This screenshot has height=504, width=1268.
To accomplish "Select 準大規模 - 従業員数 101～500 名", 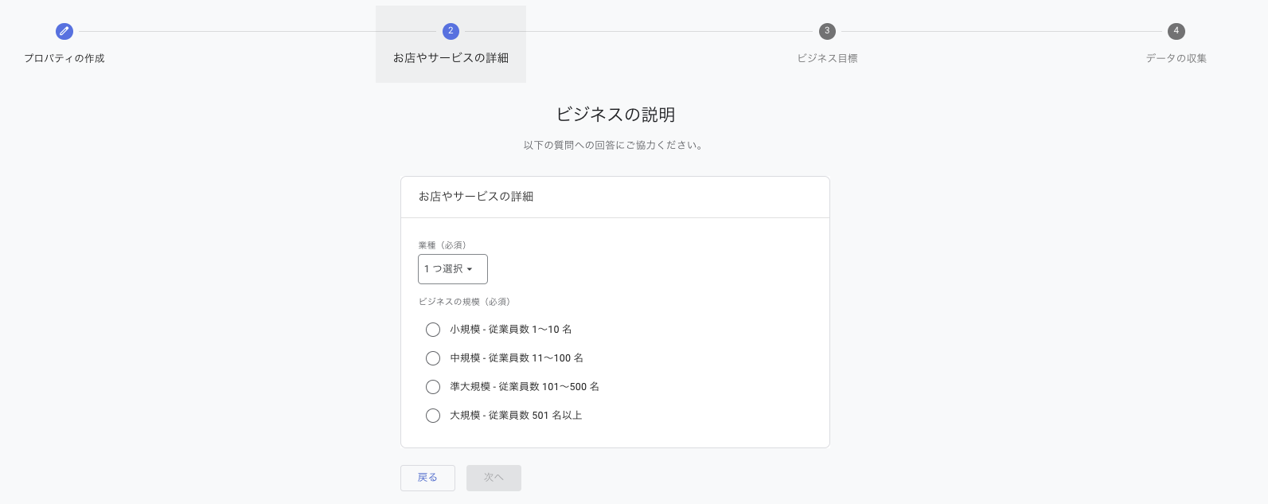I will coord(433,387).
